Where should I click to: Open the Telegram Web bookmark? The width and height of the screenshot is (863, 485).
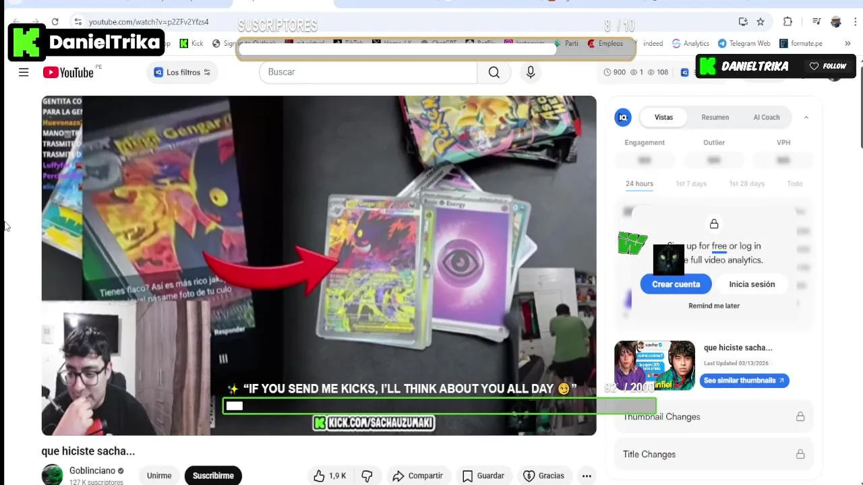pyautogui.click(x=744, y=43)
